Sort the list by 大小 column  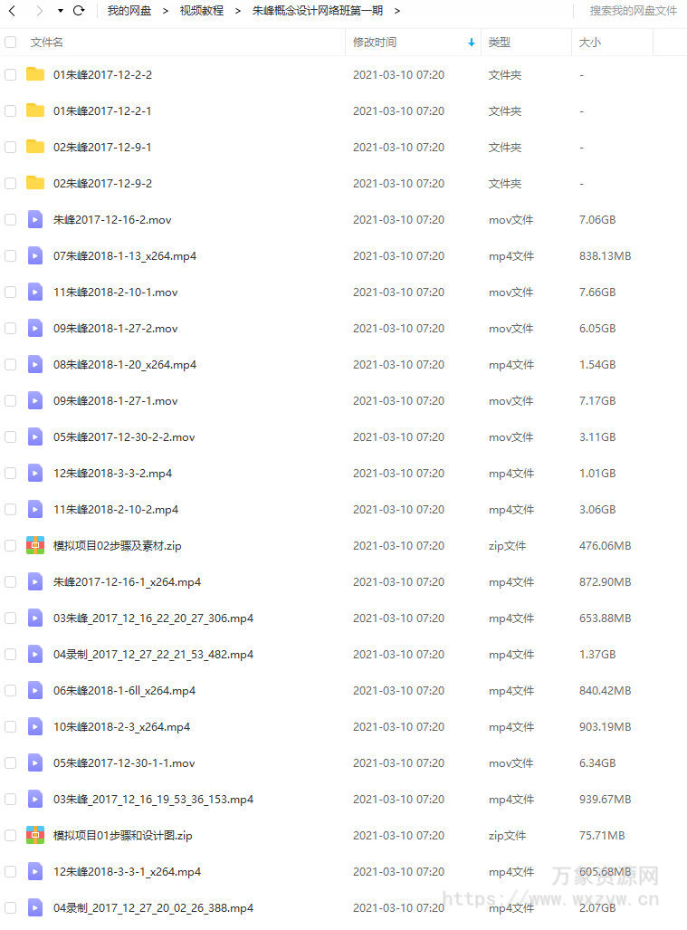590,43
